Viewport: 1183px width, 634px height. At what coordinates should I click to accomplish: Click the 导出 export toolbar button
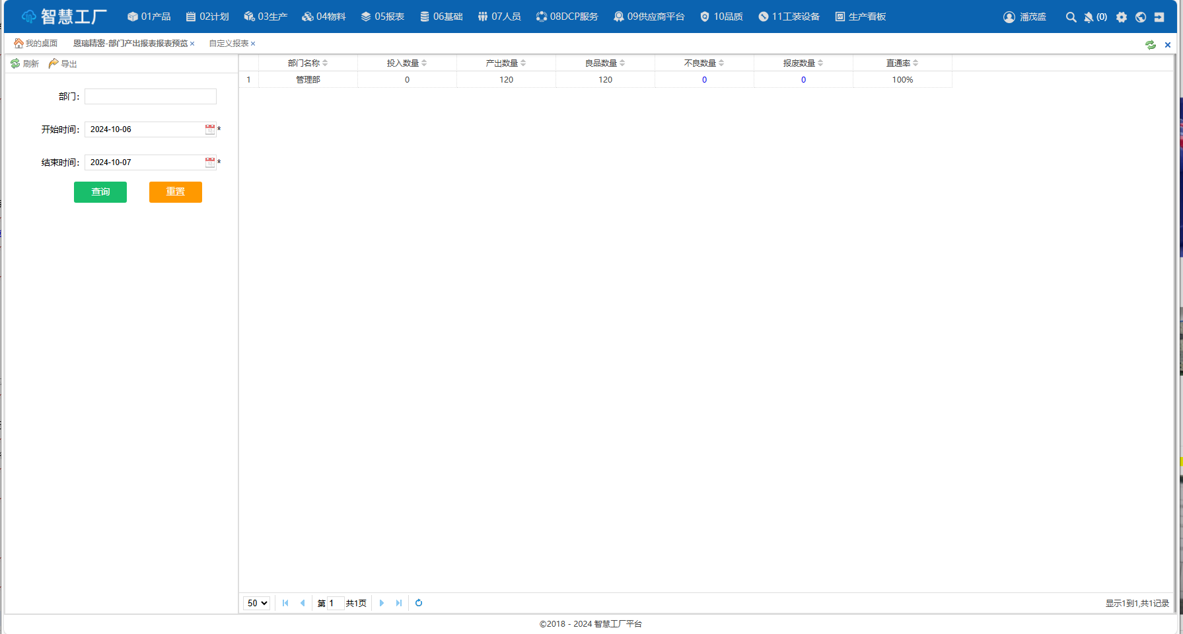(x=63, y=63)
